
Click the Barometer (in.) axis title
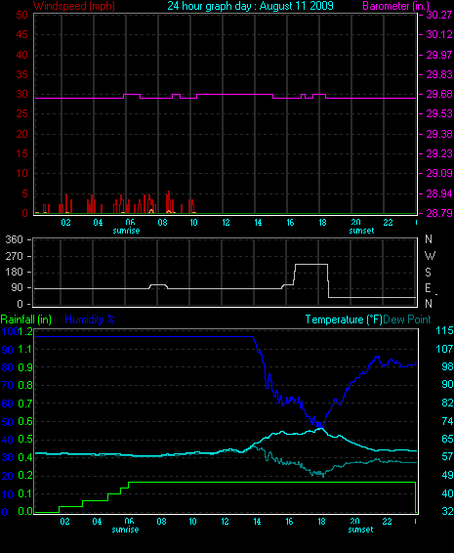pos(395,6)
